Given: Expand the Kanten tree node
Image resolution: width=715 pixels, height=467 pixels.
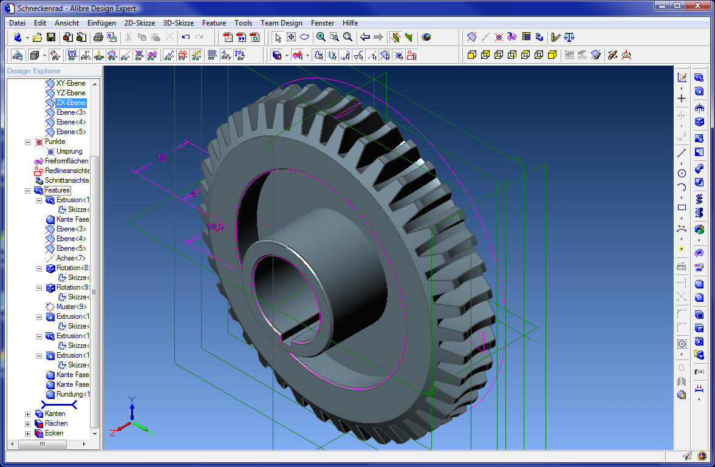Looking at the screenshot, I should pyautogui.click(x=27, y=414).
